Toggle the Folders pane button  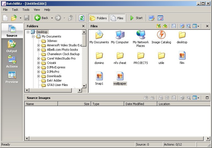tap(98, 18)
